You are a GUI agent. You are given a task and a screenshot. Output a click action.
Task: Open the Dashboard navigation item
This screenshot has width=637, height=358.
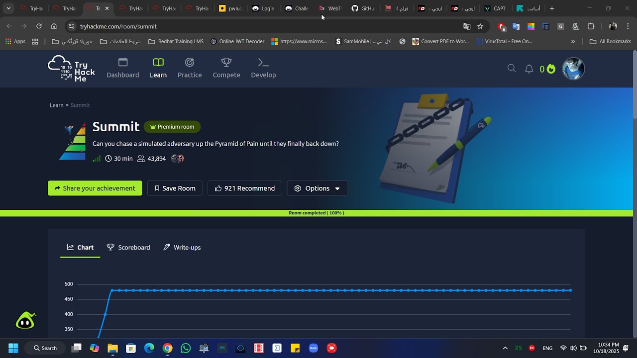(x=123, y=69)
